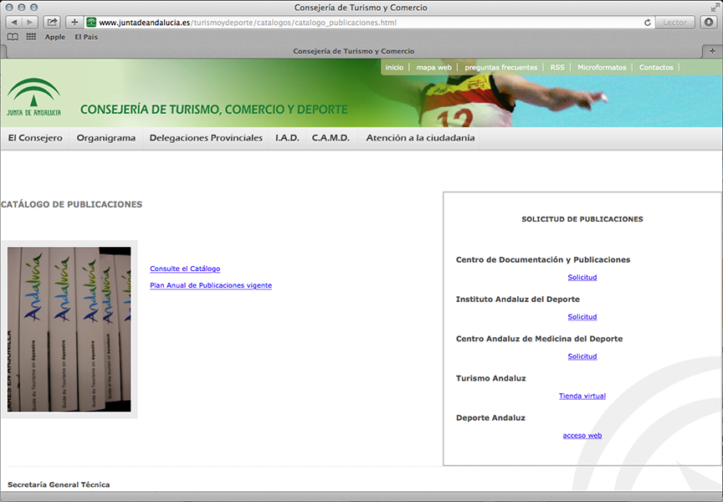Reload the page with refresh icon
Viewport: 723px width, 502px height.
pos(648,23)
